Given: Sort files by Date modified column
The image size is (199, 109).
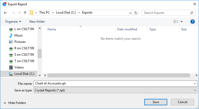Looking at the screenshot, I should tap(127, 29).
